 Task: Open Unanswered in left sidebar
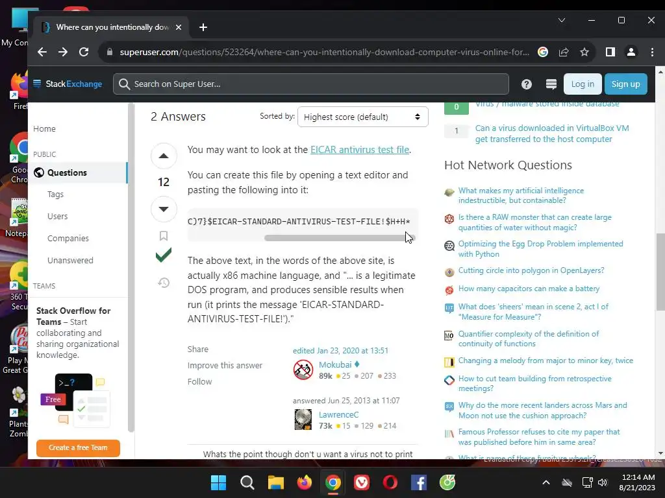70,261
